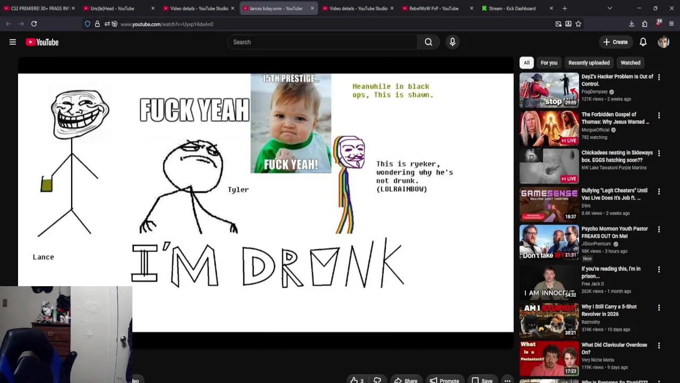Save the video to a playlist
This screenshot has height=383, width=680.
482,380
